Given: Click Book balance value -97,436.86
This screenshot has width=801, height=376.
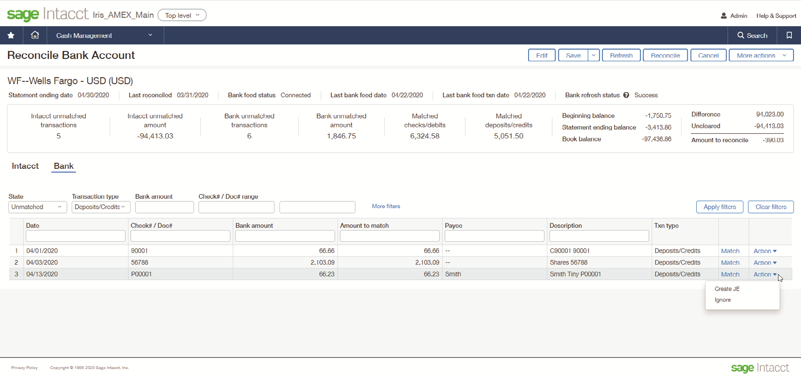Looking at the screenshot, I should coord(656,139).
